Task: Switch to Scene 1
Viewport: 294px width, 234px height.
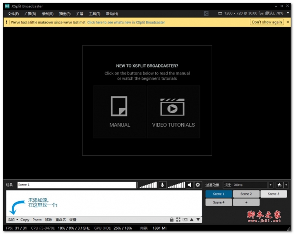Action: pyautogui.click(x=219, y=194)
